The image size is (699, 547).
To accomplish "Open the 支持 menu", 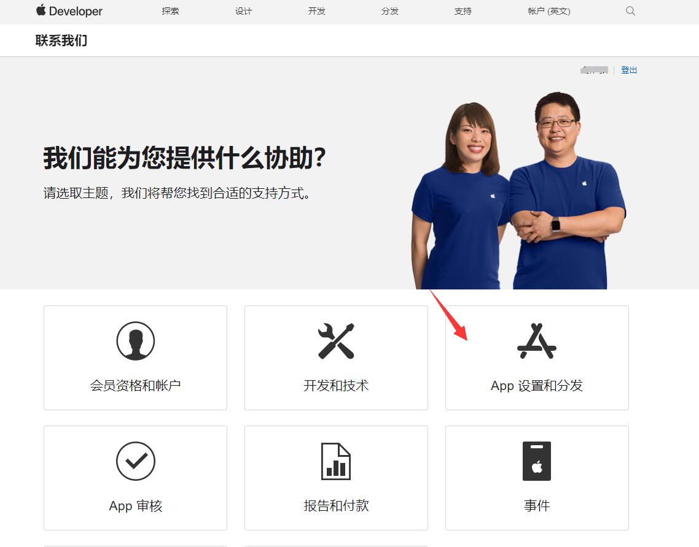I will (x=463, y=11).
